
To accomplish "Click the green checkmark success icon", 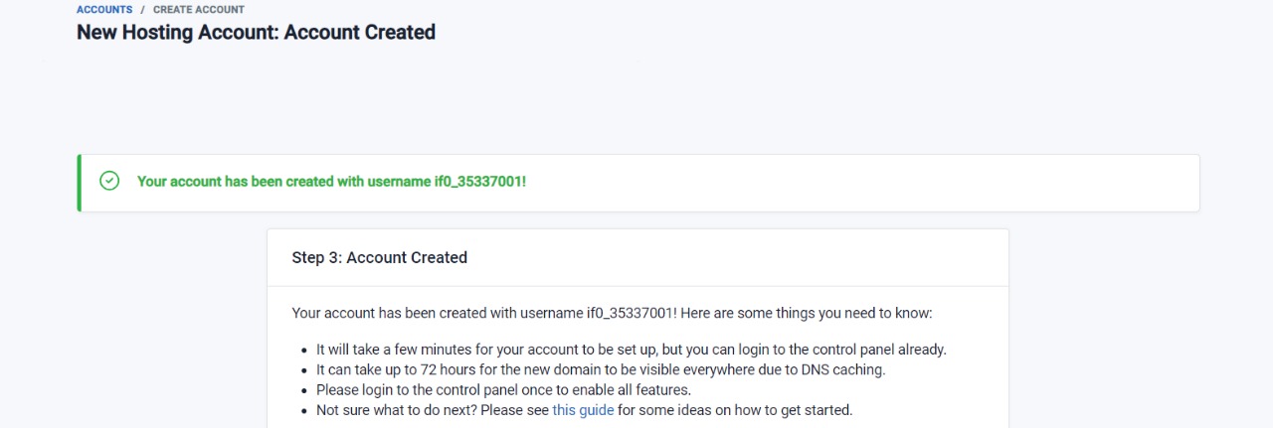I will 109,182.
